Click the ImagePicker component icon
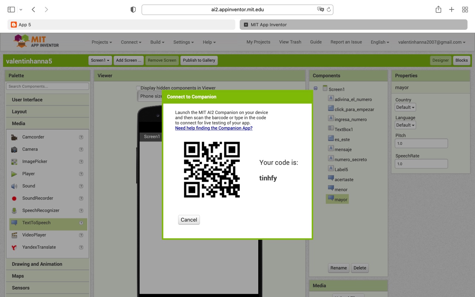The image size is (475, 297). (x=14, y=162)
